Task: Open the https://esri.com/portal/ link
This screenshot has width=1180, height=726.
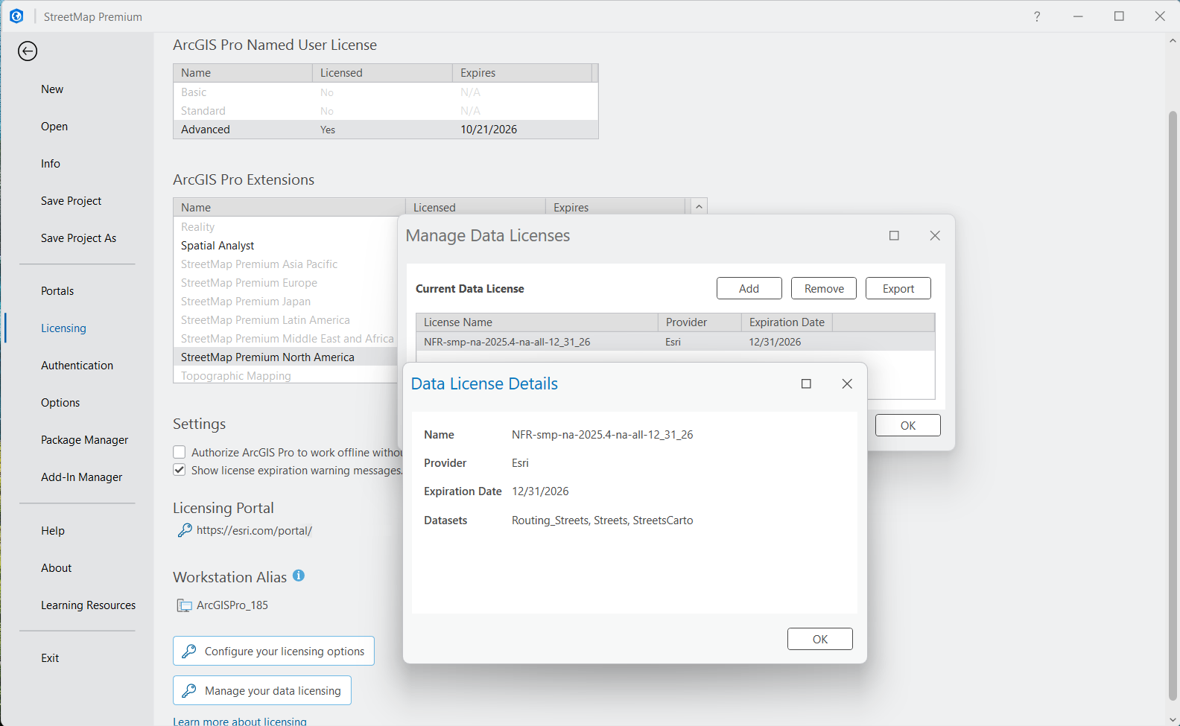Action: (254, 530)
